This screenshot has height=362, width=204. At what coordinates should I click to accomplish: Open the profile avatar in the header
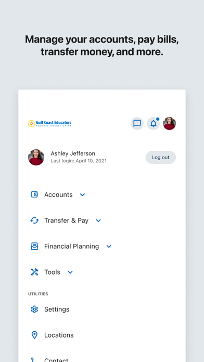170,123
